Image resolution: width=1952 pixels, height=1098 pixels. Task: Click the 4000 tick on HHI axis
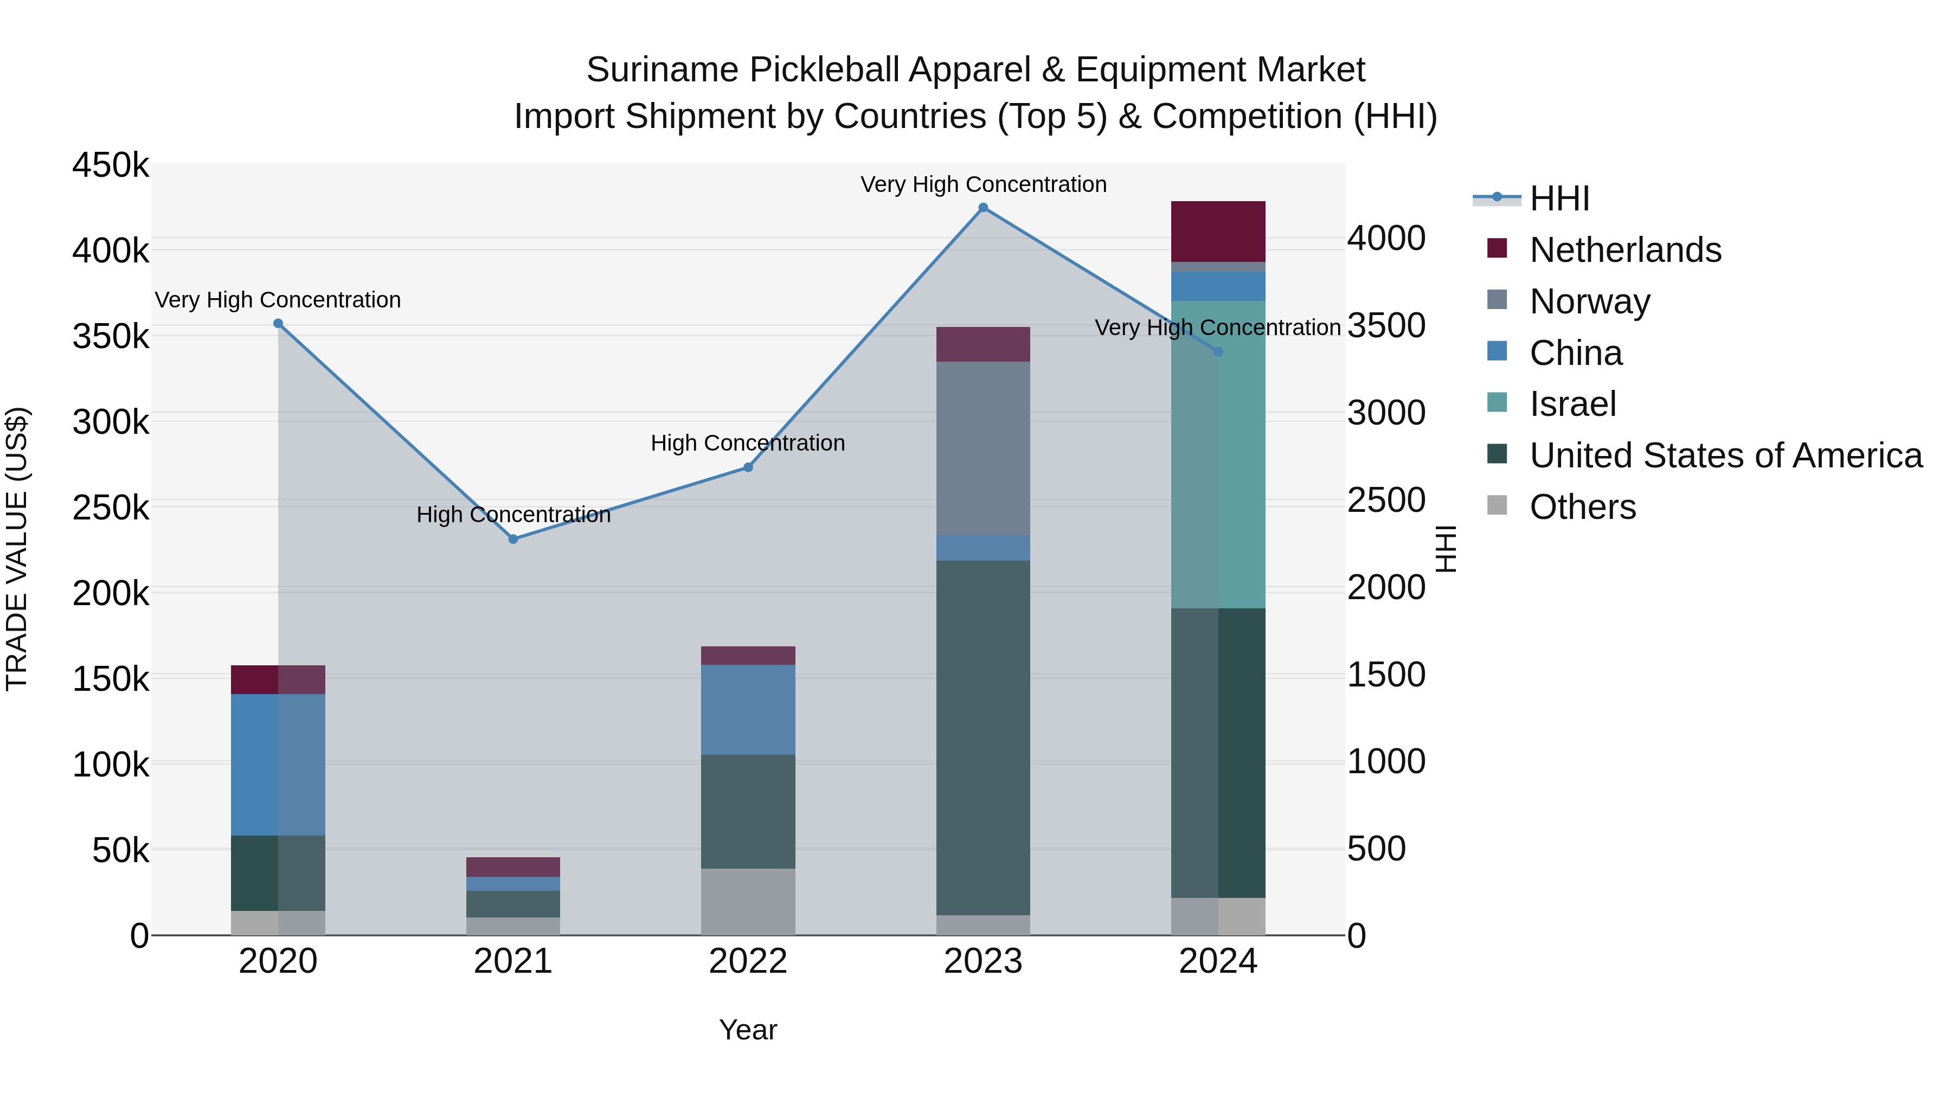[x=1386, y=238]
